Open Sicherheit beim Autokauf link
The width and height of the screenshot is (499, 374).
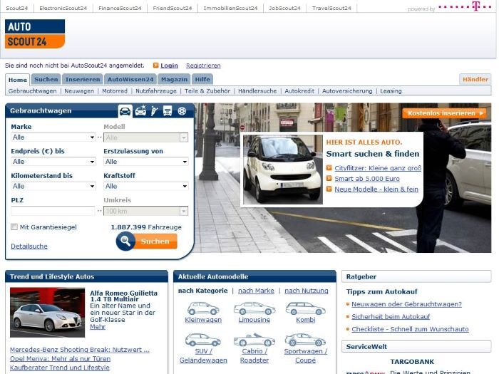[x=391, y=316]
